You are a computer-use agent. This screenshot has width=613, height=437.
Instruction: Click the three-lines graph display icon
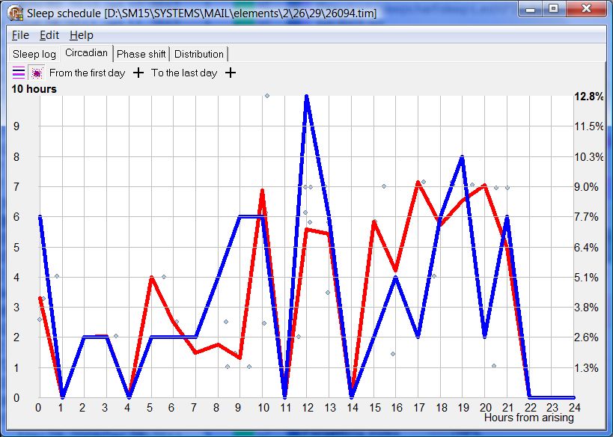pyautogui.click(x=19, y=73)
